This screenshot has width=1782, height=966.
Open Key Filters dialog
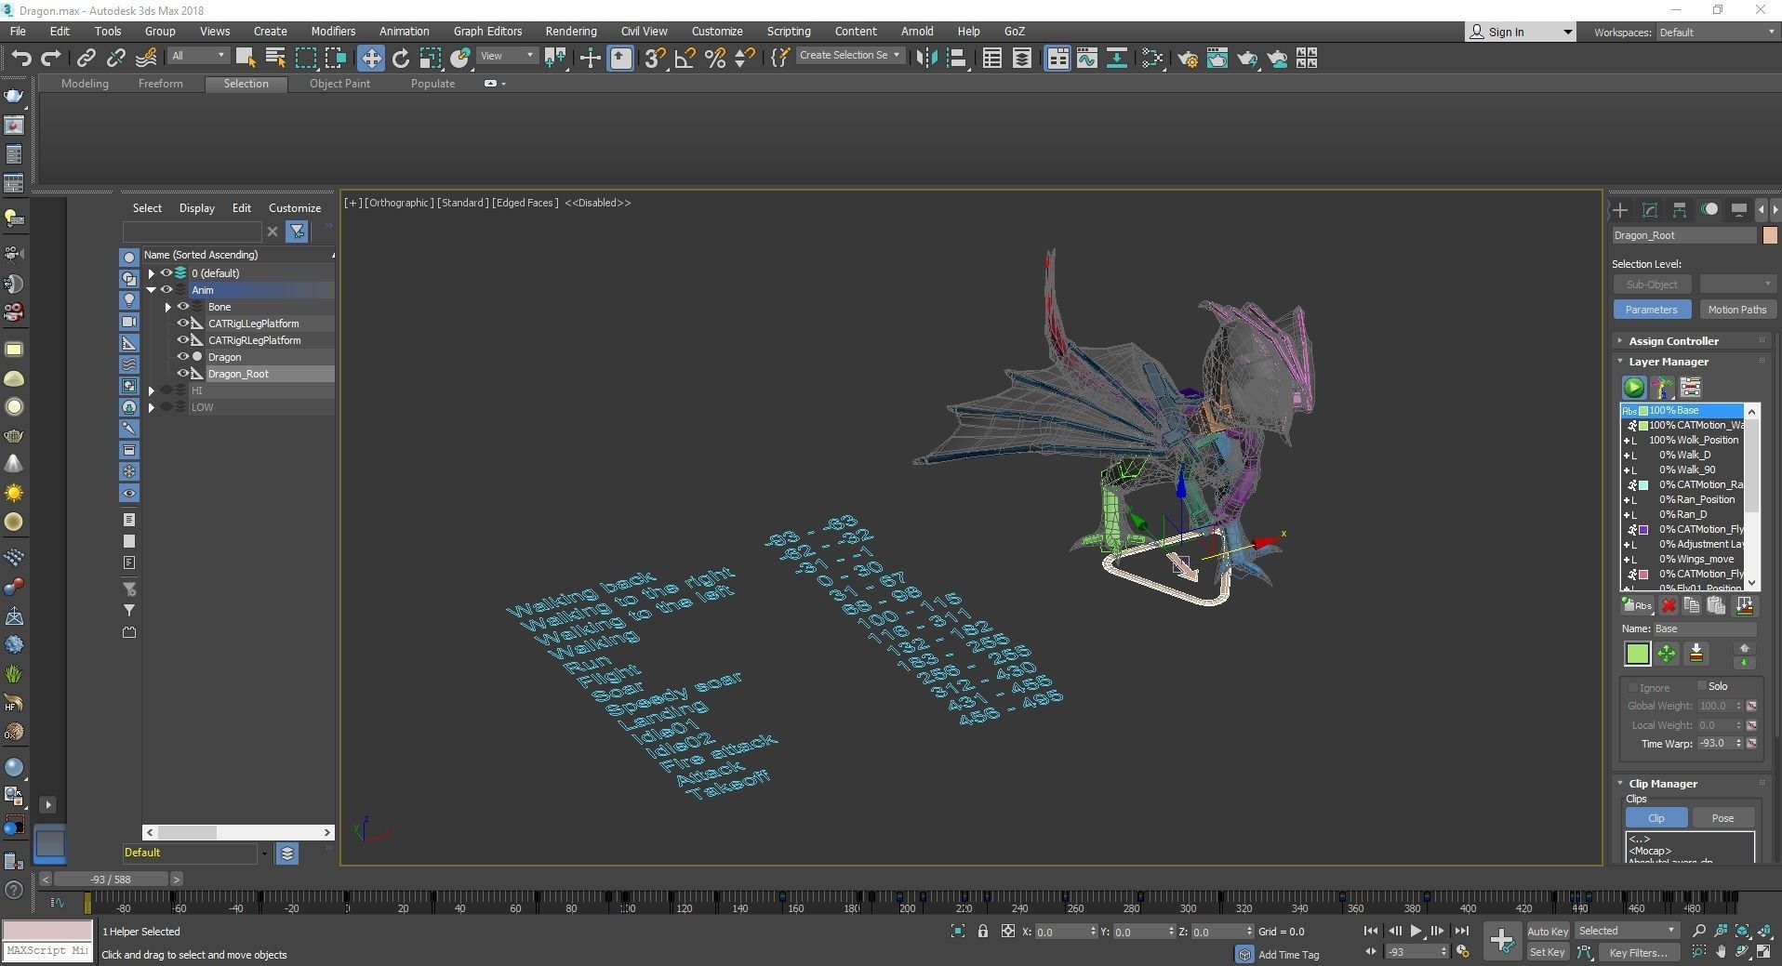(x=1638, y=952)
